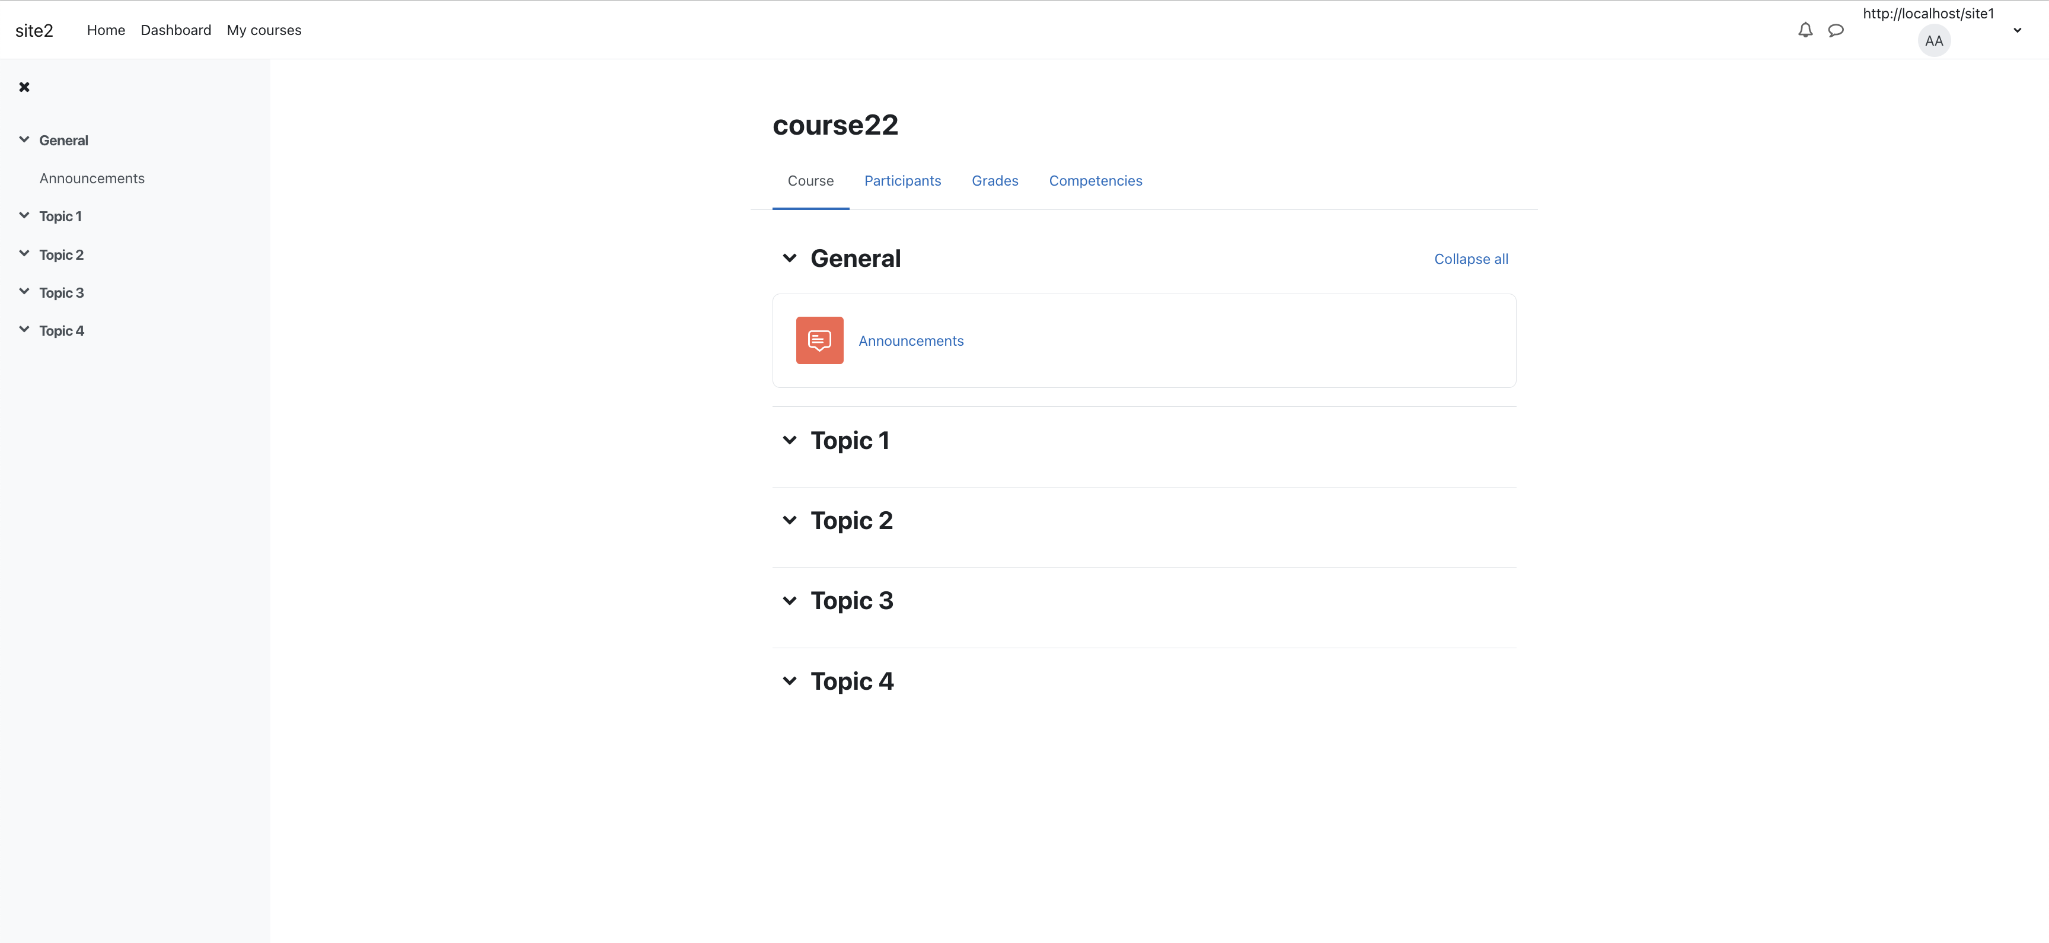Click the Collapse all link

coord(1471,259)
